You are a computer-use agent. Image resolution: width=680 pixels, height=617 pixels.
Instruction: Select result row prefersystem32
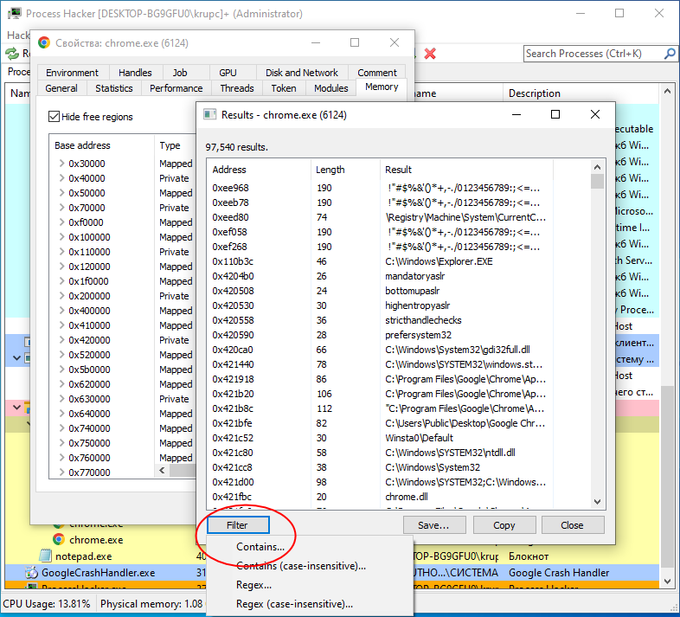coord(398,335)
